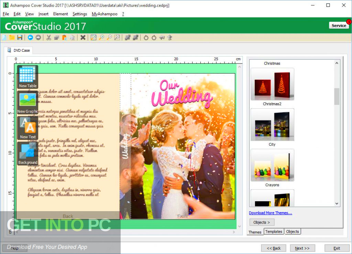Select the 'Our Wedding' title text
Viewport: 352px width, 254px height.
(181, 94)
